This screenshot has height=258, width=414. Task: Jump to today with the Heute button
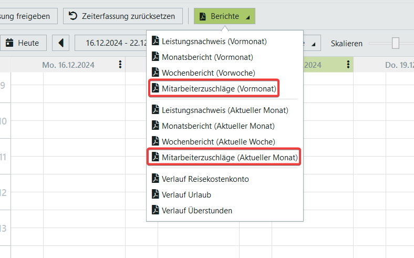click(x=23, y=43)
